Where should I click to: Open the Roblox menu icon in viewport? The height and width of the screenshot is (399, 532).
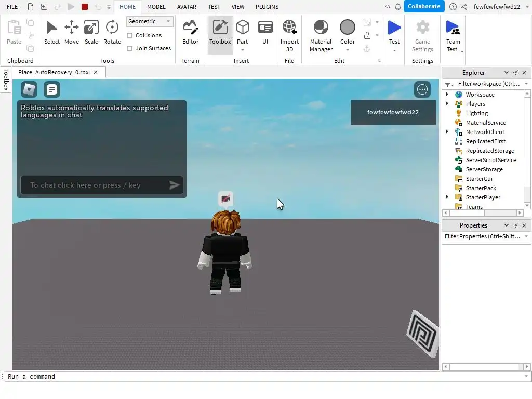tap(29, 89)
